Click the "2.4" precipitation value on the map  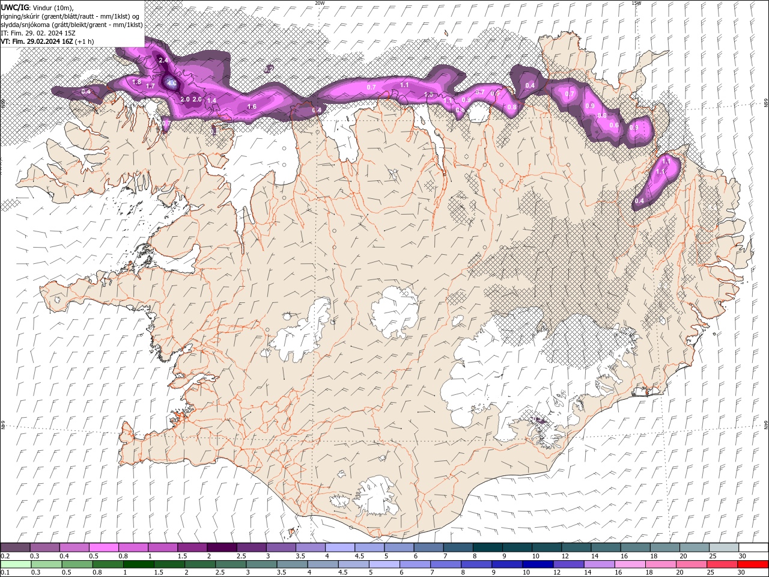[x=163, y=61]
